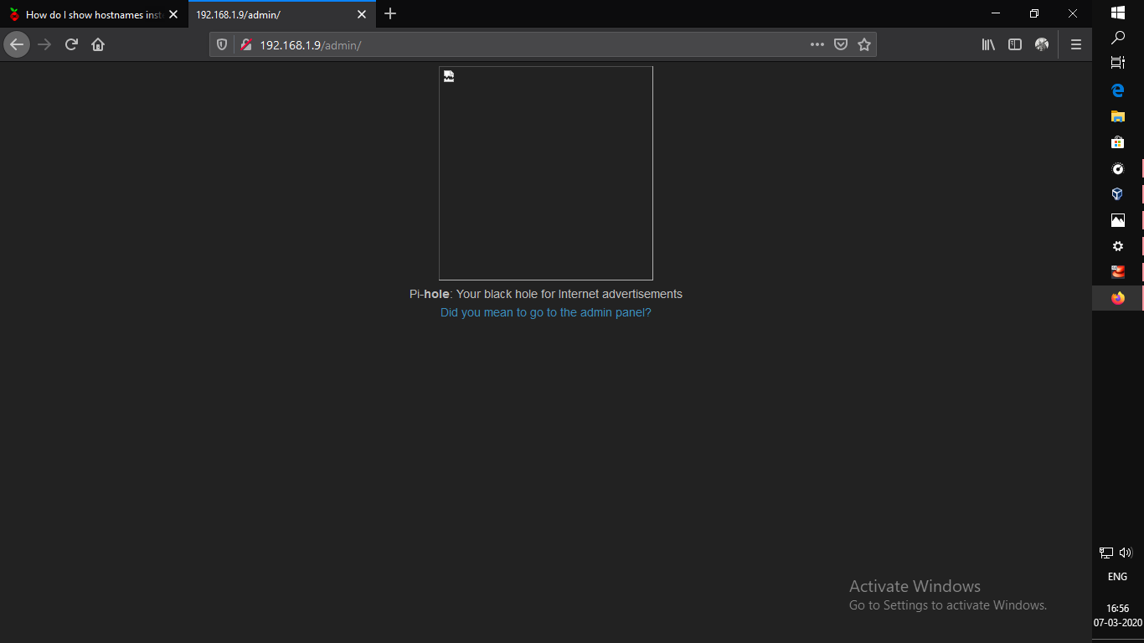Select the 192.168.1.9/admin tab
This screenshot has height=643, width=1144.
click(x=268, y=13)
